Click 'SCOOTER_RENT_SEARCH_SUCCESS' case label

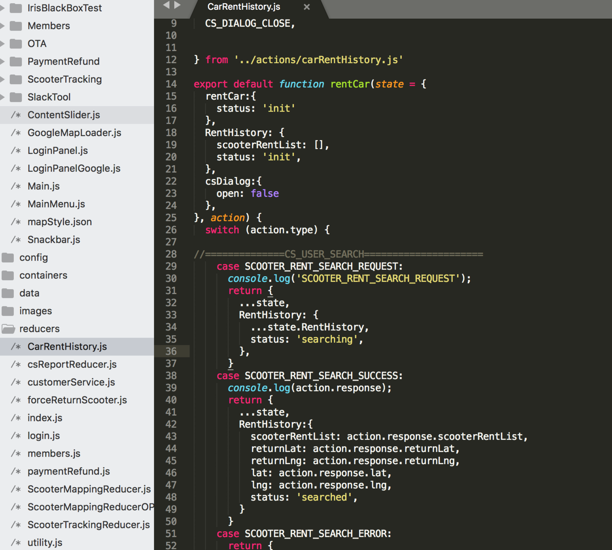[x=321, y=376]
